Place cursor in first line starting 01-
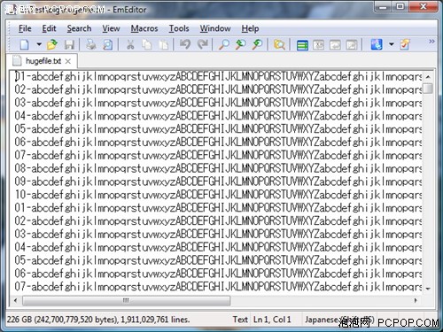The image size is (443, 332). pos(218,77)
